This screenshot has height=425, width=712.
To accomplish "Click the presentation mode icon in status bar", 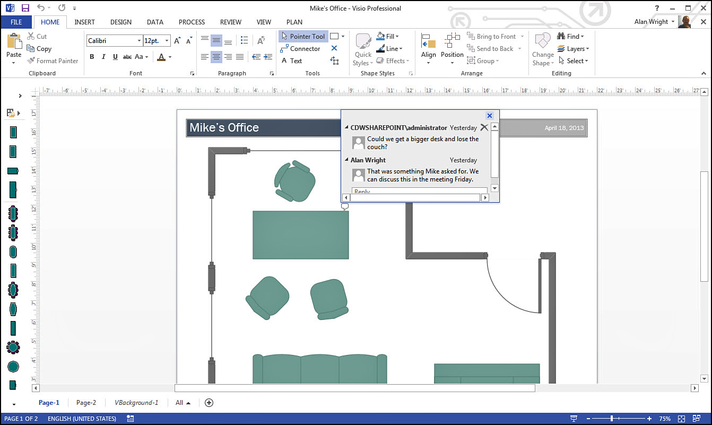I will (x=574, y=419).
